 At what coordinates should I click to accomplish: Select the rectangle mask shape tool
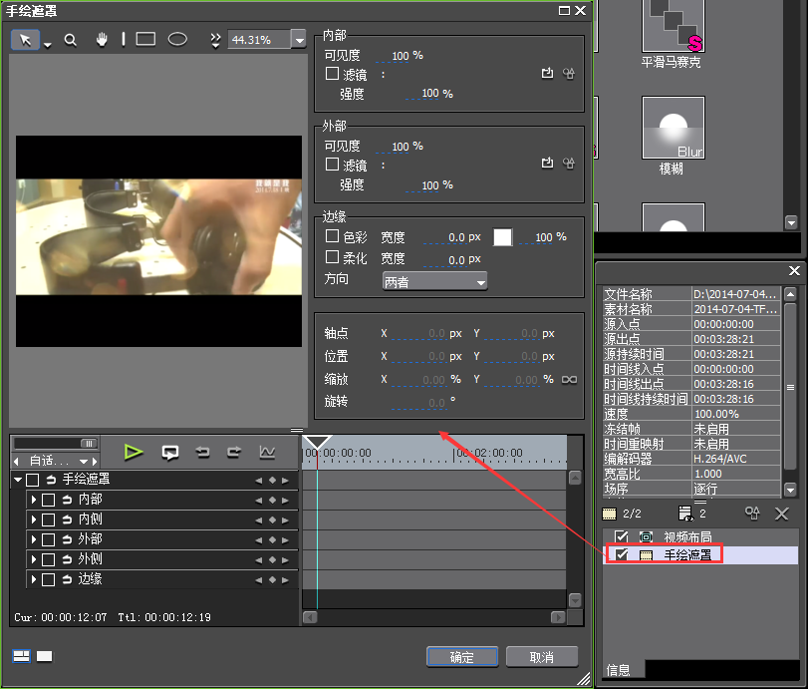[x=145, y=40]
